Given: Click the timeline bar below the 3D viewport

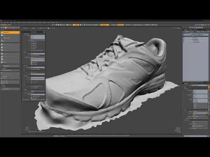Looking at the screenshot, I should tap(98, 136).
